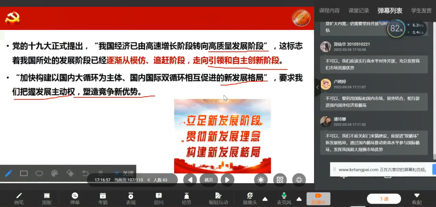Image resolution: width=436 pixels, height=207 pixels.
Task: Expand microphone options arrow next to 麦克风
Action: (x=299, y=199)
